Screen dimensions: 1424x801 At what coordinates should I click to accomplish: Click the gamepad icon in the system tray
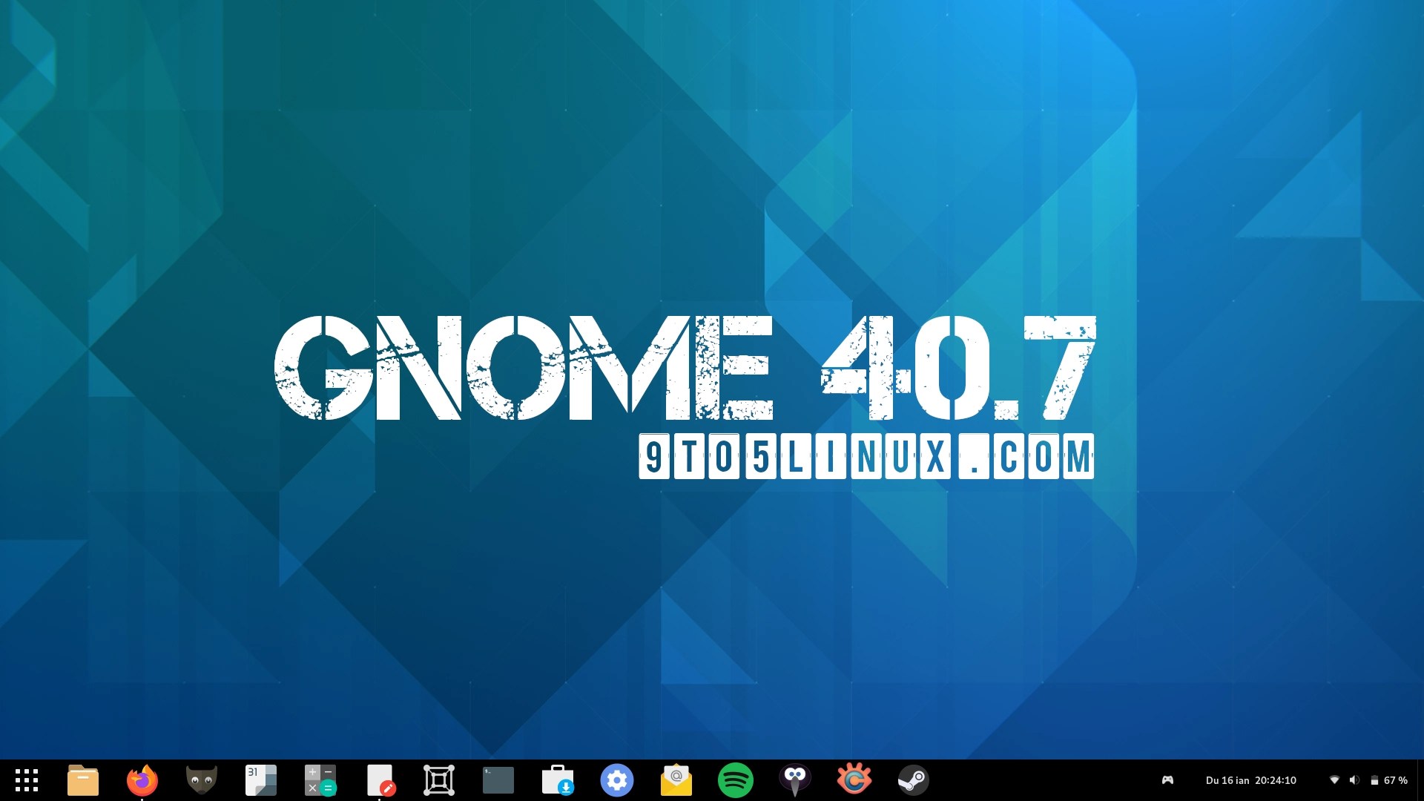click(x=1167, y=780)
